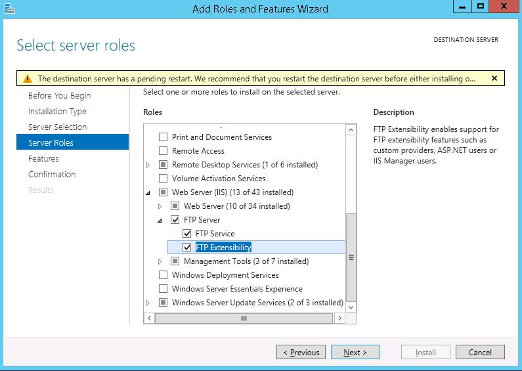
Task: Collapse the FTP Server node
Action: 160,221
